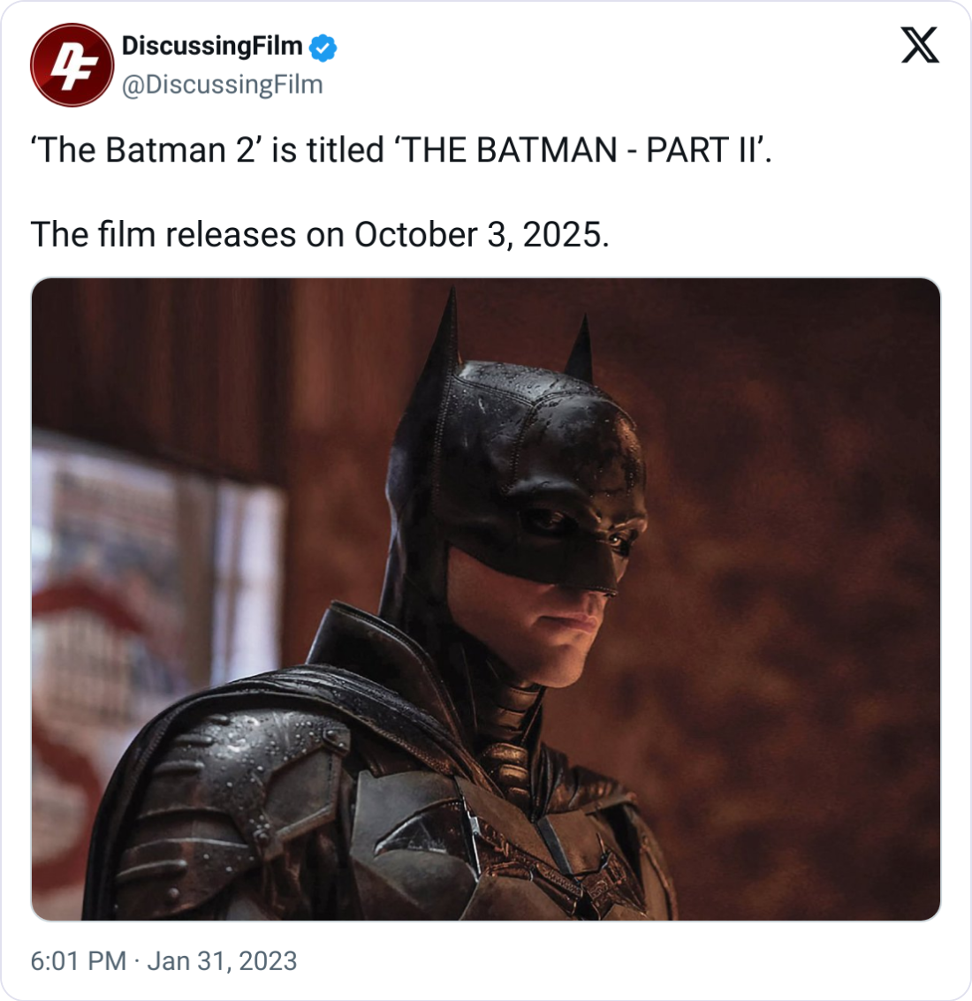Open the DiscussingFilm display name link
This screenshot has height=1001, width=972.
(x=212, y=45)
